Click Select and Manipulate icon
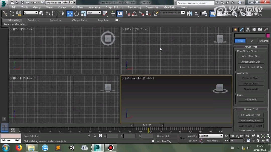The height and width of the screenshot is (152, 271). pos(113,13)
